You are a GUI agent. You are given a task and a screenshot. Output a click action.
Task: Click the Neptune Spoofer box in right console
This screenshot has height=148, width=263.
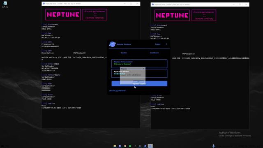pos(204,16)
